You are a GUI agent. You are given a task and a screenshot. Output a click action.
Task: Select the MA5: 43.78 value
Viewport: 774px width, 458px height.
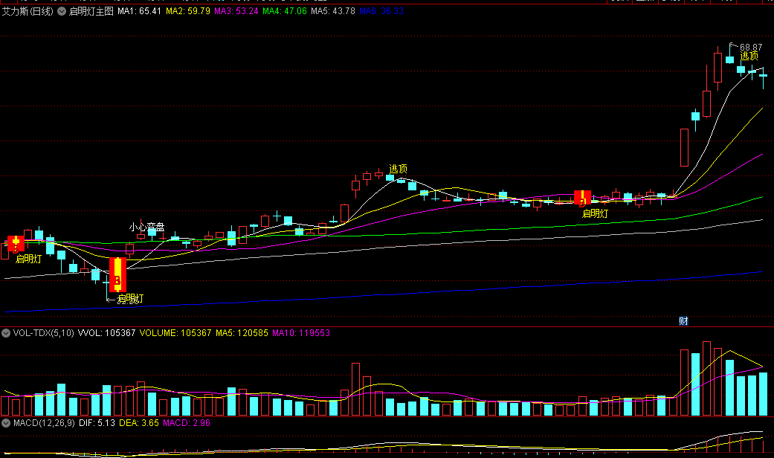332,11
